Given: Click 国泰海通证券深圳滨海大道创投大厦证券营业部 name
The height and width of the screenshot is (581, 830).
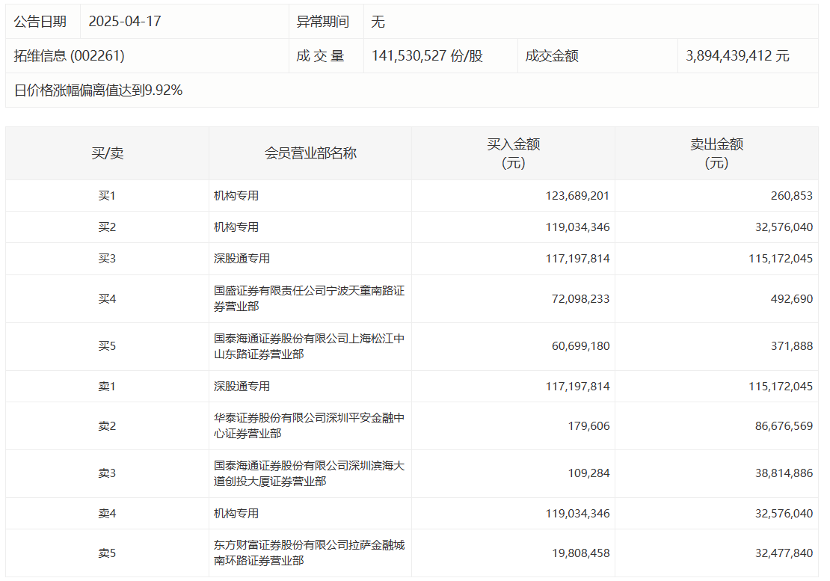Looking at the screenshot, I should 309,473.
